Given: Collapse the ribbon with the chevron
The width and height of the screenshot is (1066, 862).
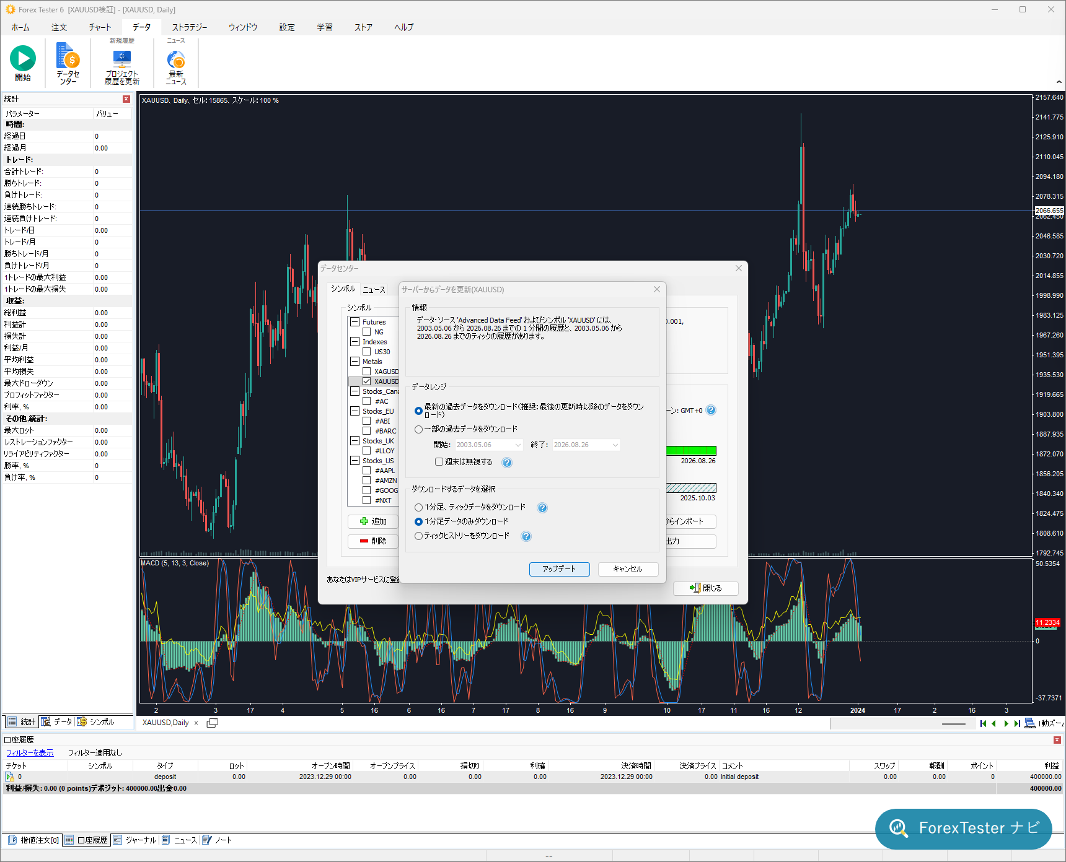Looking at the screenshot, I should pos(1059,82).
